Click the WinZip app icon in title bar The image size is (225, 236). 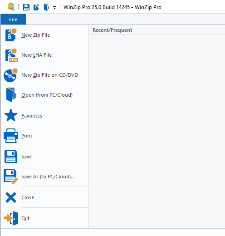11,7
